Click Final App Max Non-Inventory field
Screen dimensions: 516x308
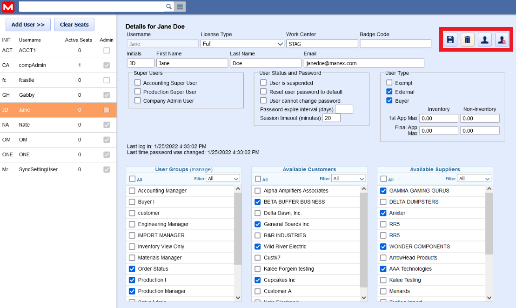(480, 131)
